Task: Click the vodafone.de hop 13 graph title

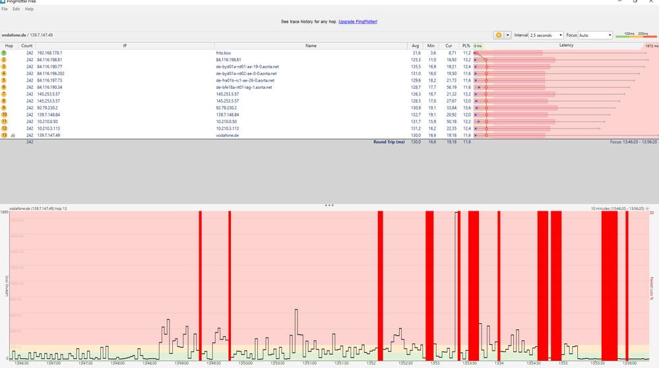Action: 38,209
